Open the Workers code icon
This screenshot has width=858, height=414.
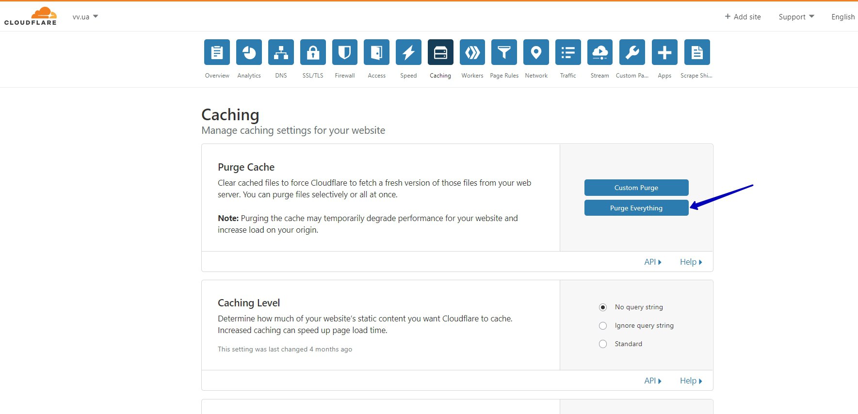point(472,52)
